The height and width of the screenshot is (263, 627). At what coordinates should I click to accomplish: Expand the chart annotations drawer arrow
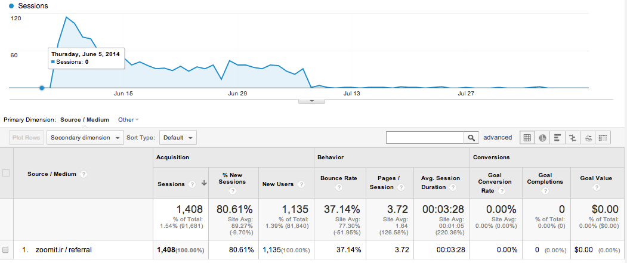[x=311, y=100]
